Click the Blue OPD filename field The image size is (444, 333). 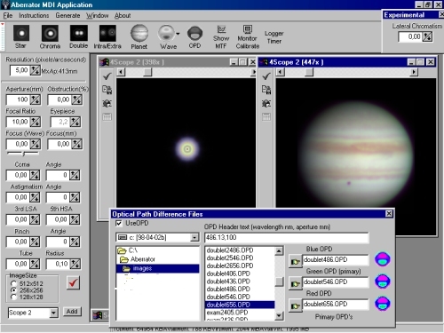tap(336, 259)
